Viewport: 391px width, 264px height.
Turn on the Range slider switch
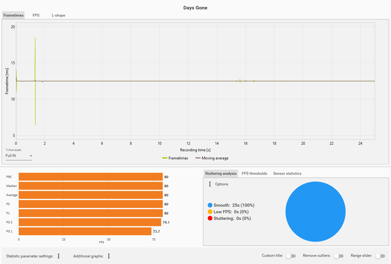click(380, 256)
